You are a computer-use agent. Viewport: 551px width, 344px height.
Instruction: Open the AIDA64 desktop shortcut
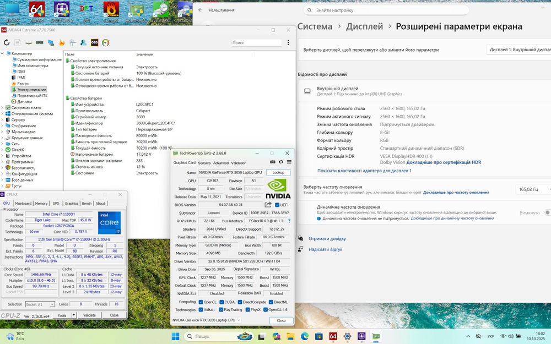[37, 12]
